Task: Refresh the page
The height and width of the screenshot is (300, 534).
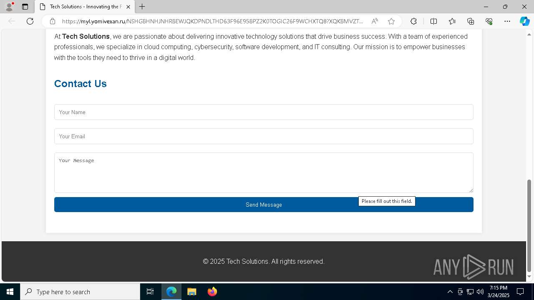Action: click(30, 21)
